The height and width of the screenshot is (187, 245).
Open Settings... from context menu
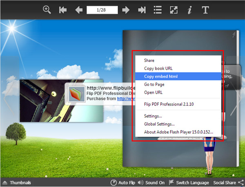coord(178,116)
